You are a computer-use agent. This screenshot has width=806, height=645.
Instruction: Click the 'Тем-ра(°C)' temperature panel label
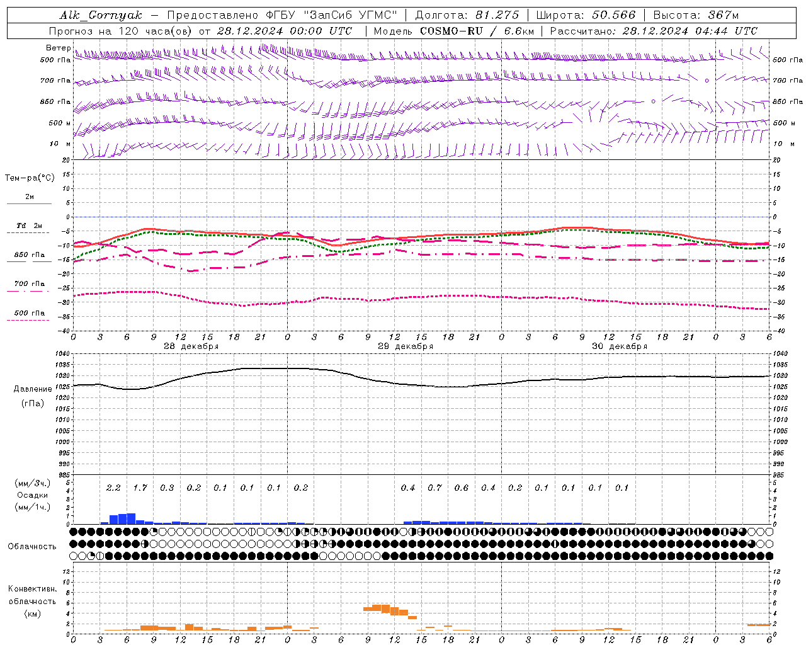pyautogui.click(x=30, y=178)
